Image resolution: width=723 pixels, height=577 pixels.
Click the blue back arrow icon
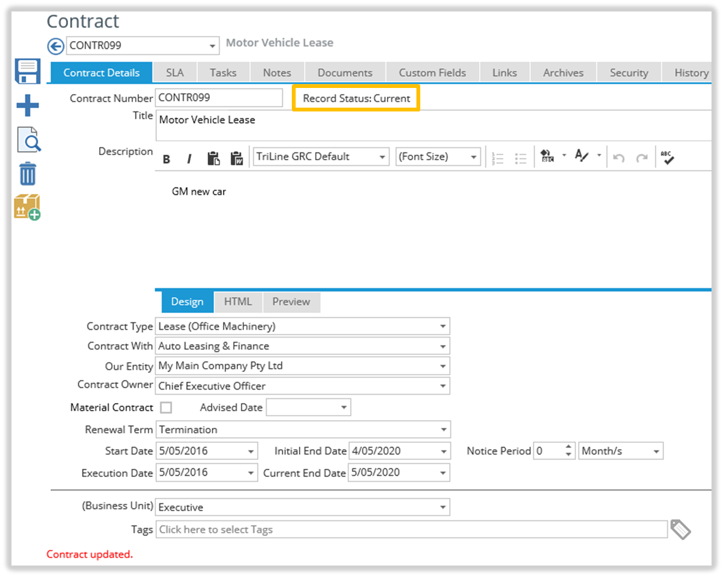pyautogui.click(x=55, y=46)
